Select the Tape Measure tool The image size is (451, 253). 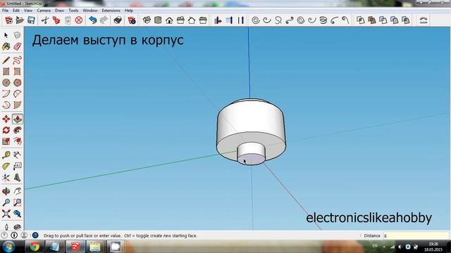coord(6,155)
